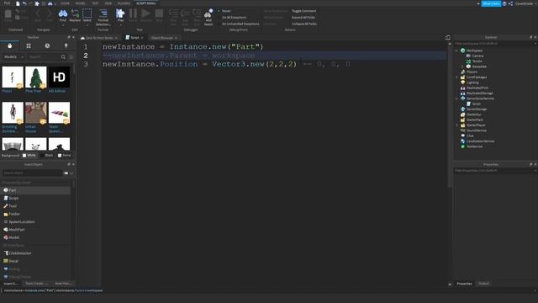Image resolution: width=538 pixels, height=303 pixels.
Task: Collapse the Workspace tree node
Action: pos(456,50)
